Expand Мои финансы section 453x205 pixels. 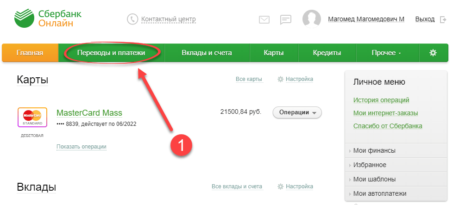tap(396, 150)
